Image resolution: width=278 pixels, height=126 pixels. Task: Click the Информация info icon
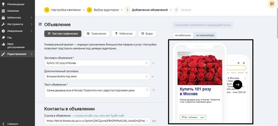(3, 31)
